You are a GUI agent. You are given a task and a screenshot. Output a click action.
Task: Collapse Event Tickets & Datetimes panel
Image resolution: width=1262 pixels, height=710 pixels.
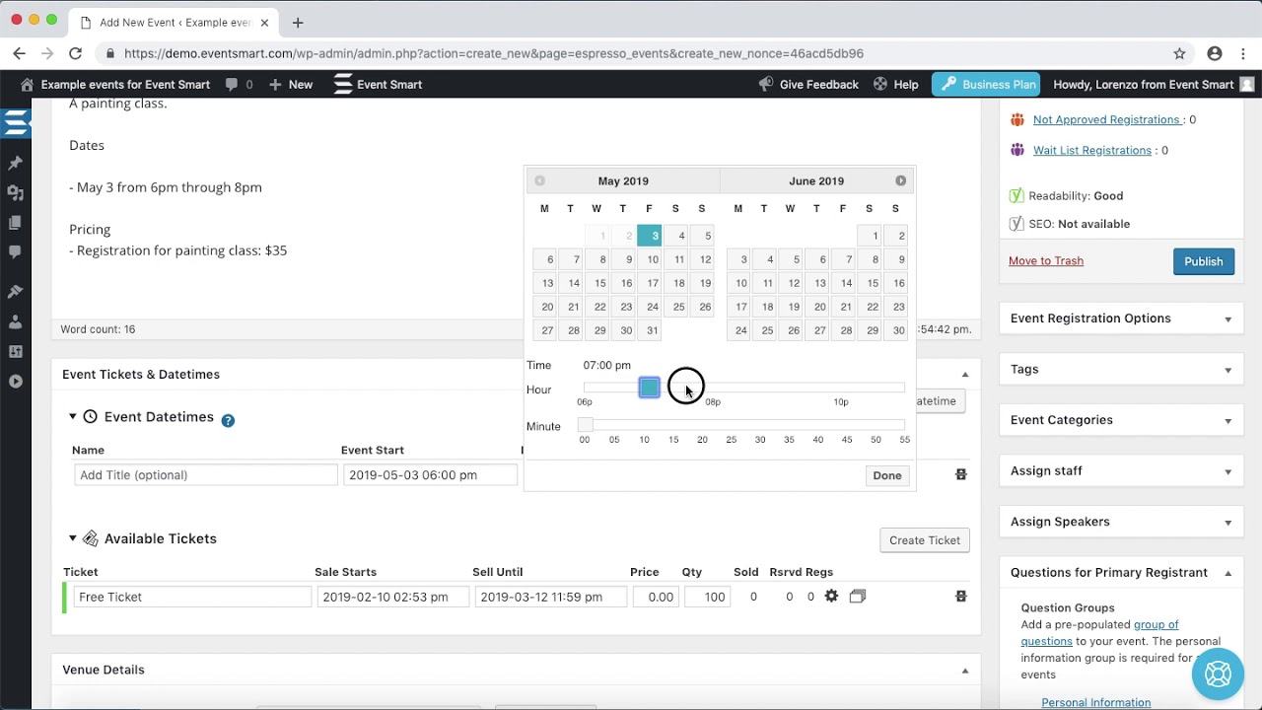965,375
